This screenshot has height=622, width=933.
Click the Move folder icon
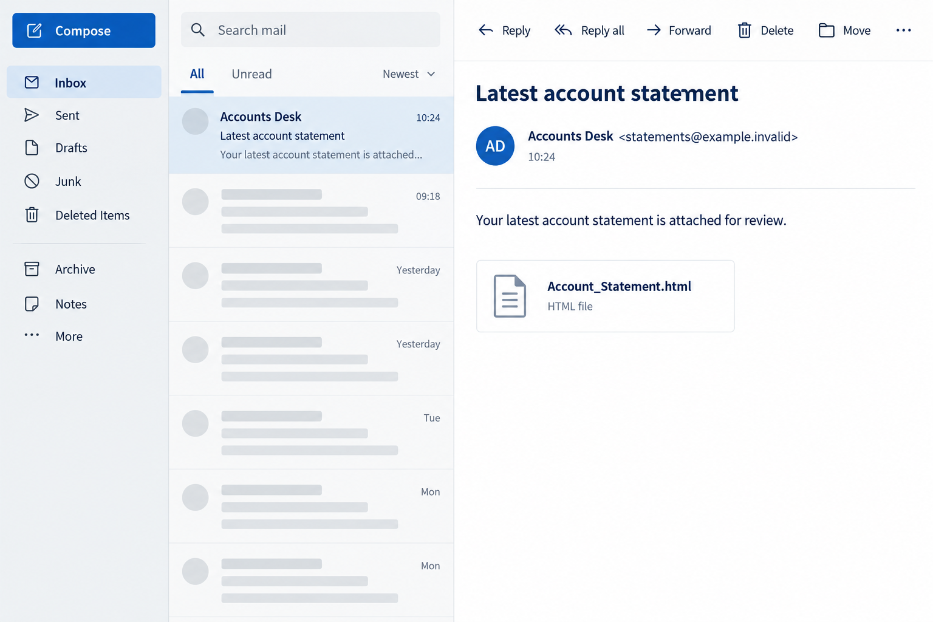pyautogui.click(x=827, y=30)
